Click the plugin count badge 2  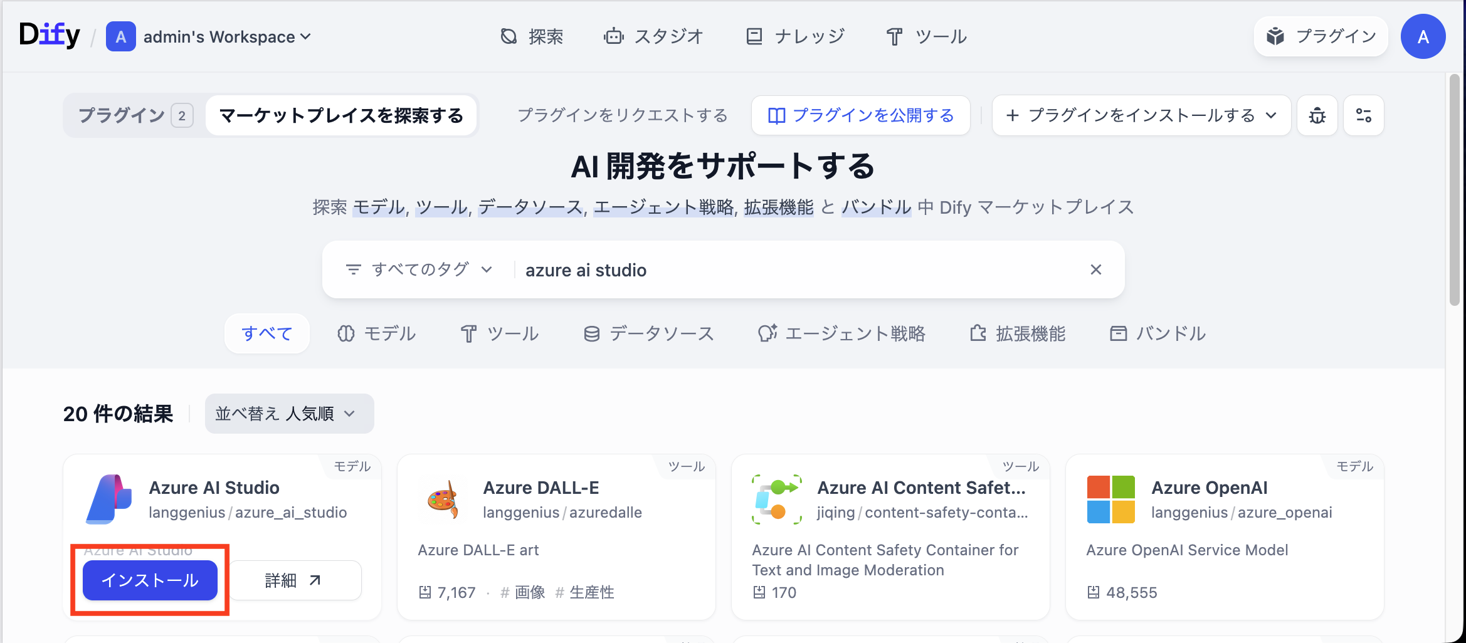pyautogui.click(x=182, y=115)
